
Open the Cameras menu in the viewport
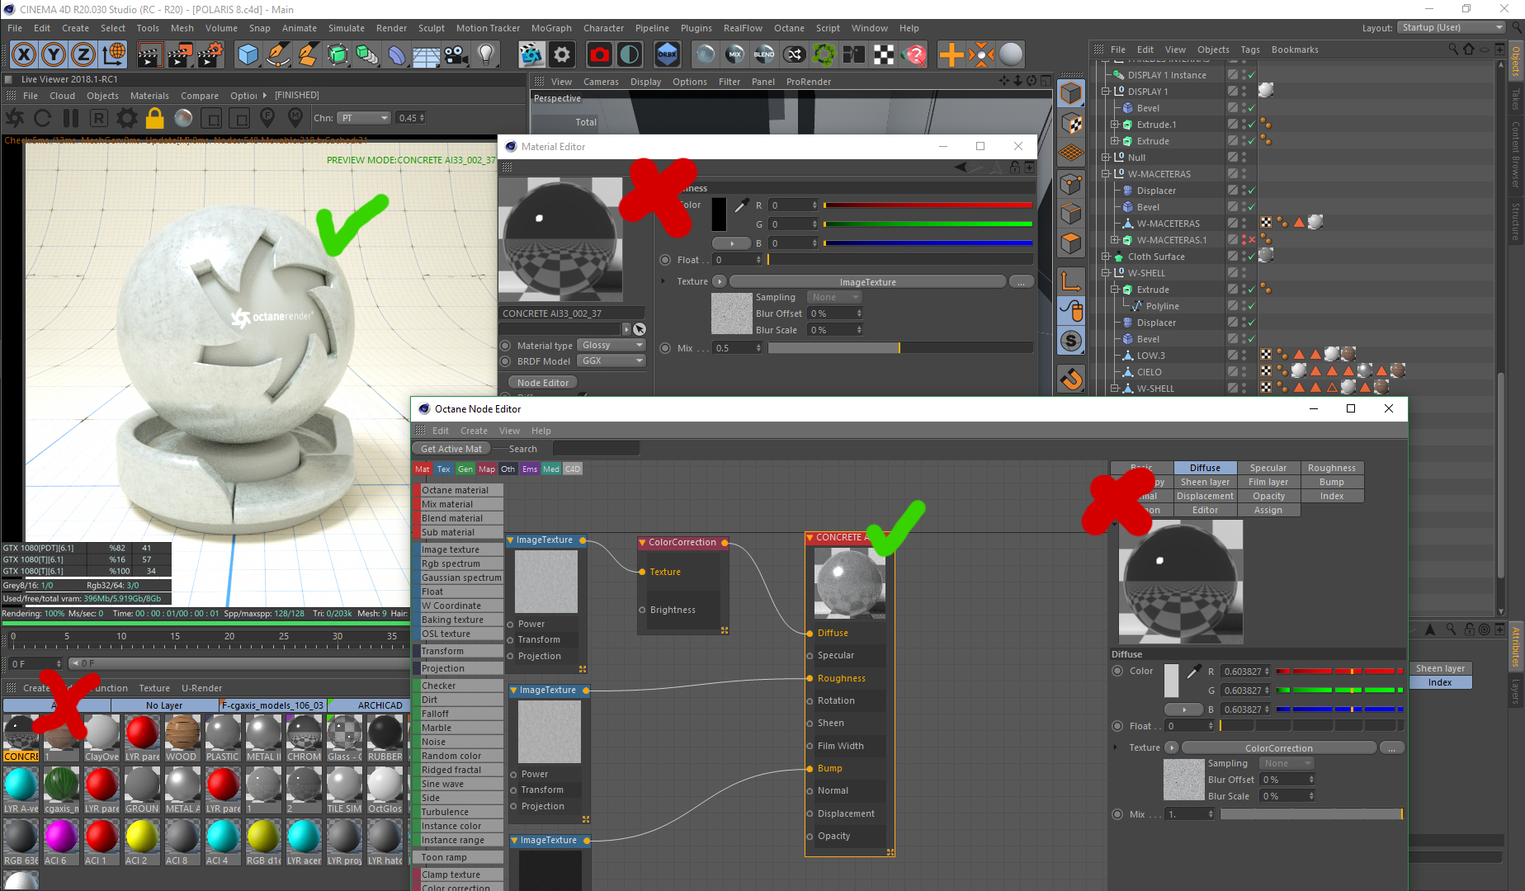point(601,82)
